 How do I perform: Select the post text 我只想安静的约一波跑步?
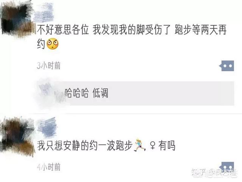85,146
